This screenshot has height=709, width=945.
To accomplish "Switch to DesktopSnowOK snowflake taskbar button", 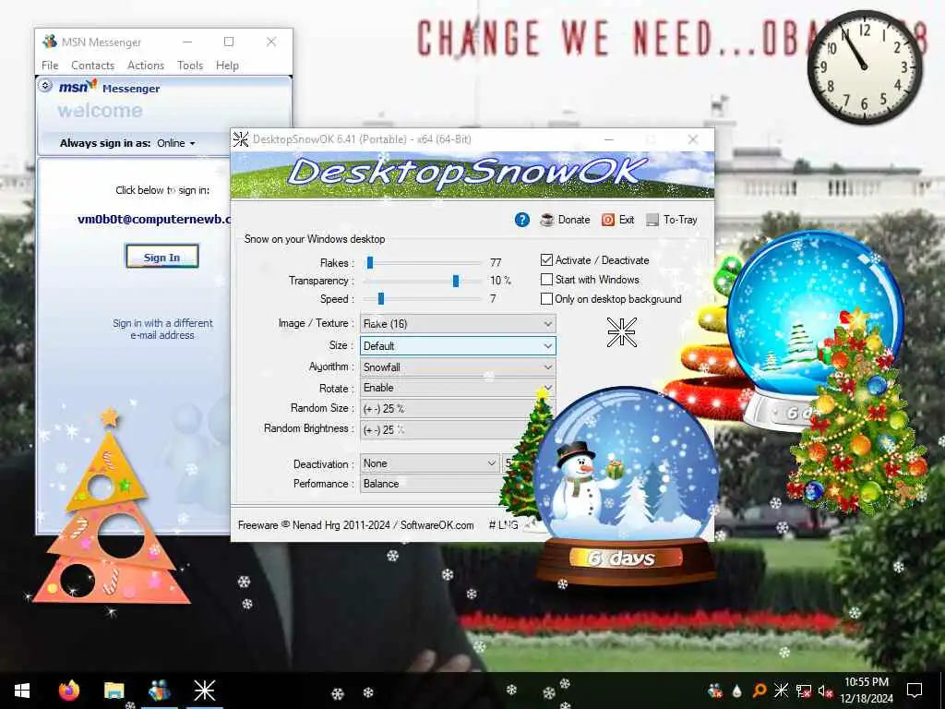I will tap(204, 691).
